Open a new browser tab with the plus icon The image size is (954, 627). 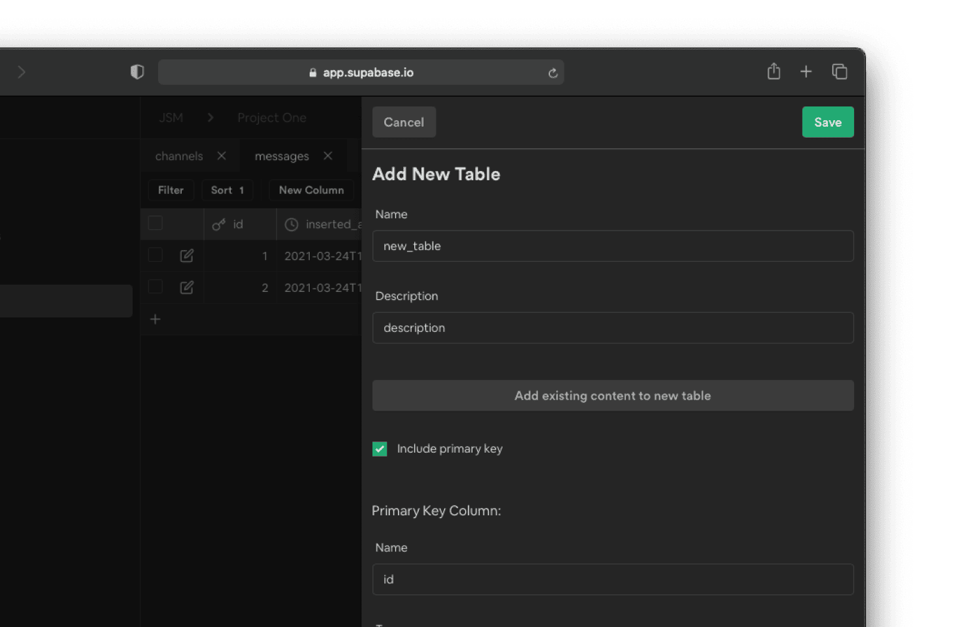tap(806, 72)
